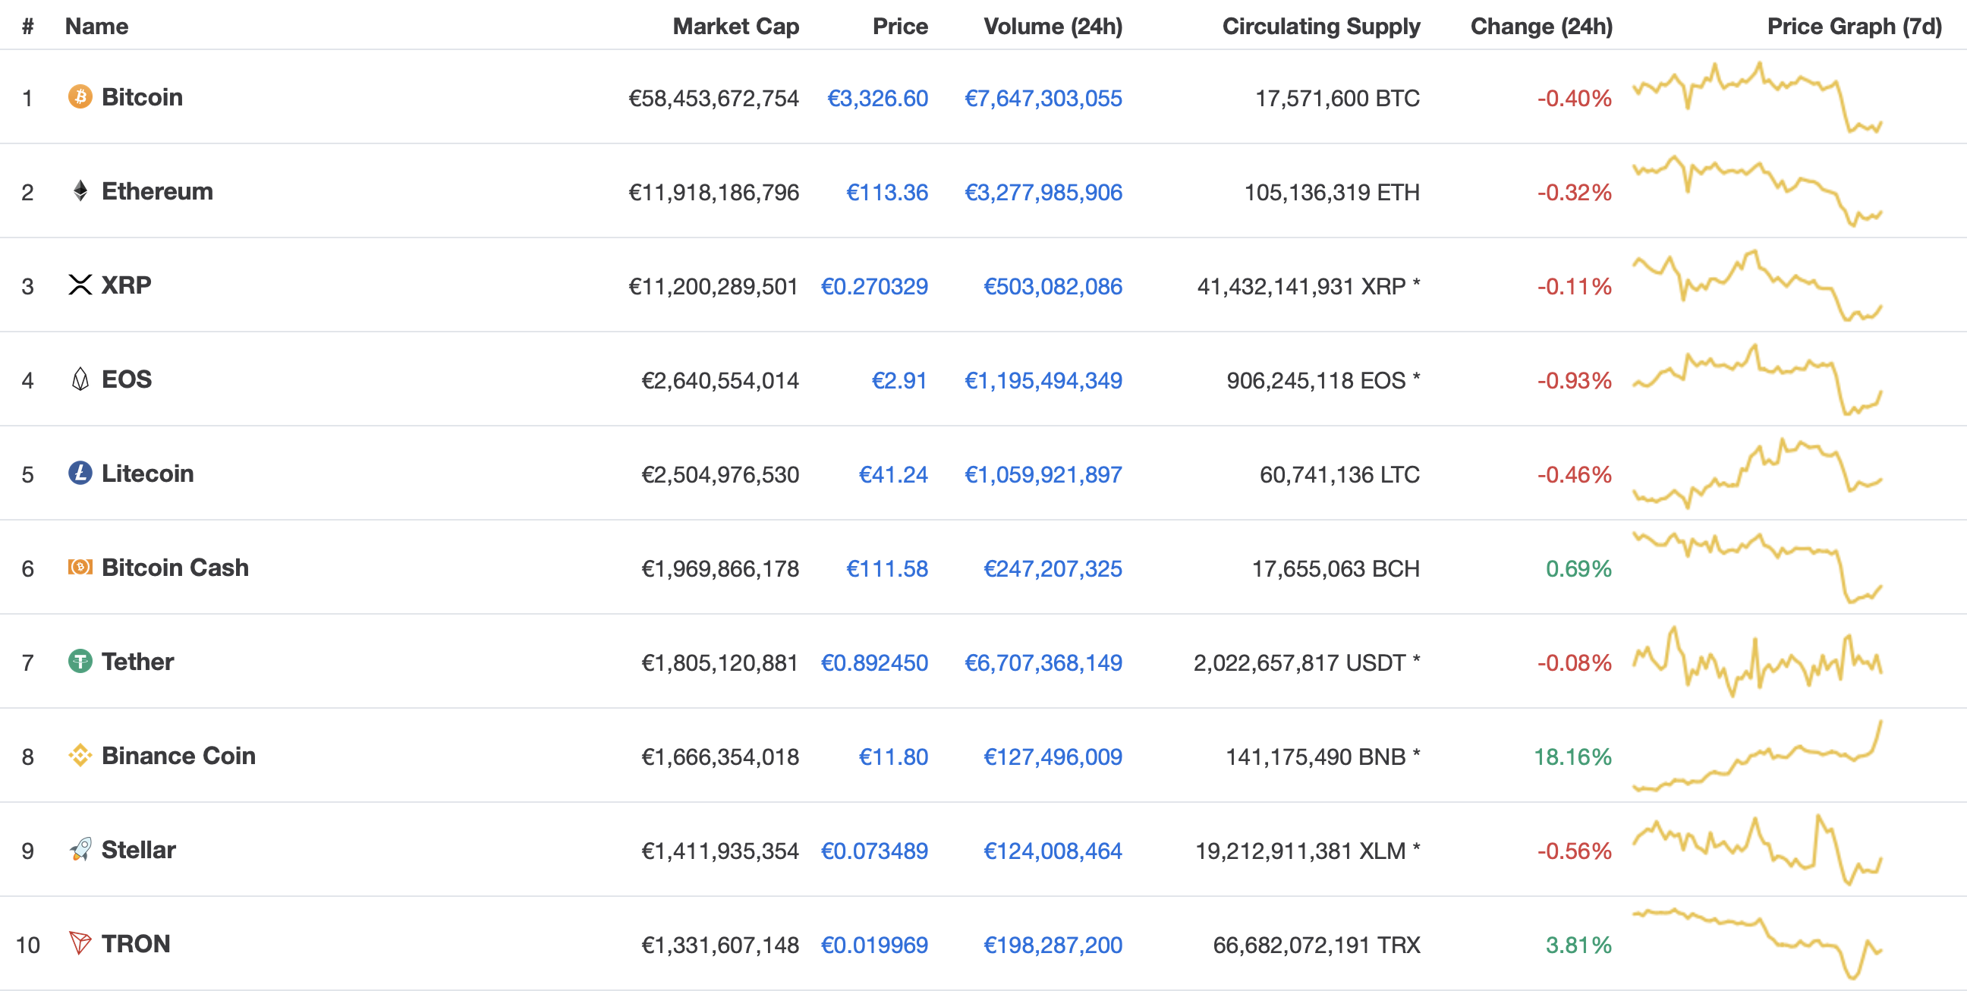
Task: Click Ethereum price €113.36
Action: (887, 193)
